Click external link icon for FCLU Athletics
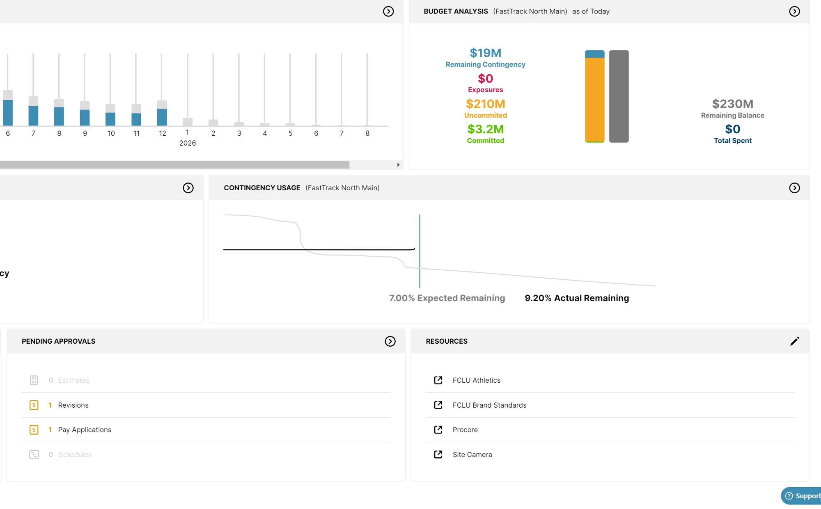Screen dimensions: 821x509 pyautogui.click(x=438, y=380)
